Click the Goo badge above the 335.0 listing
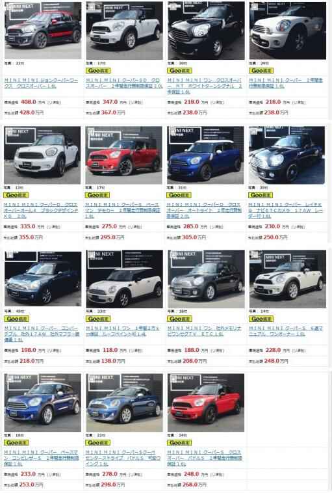The width and height of the screenshot is (332, 493). pyautogui.click(x=16, y=195)
